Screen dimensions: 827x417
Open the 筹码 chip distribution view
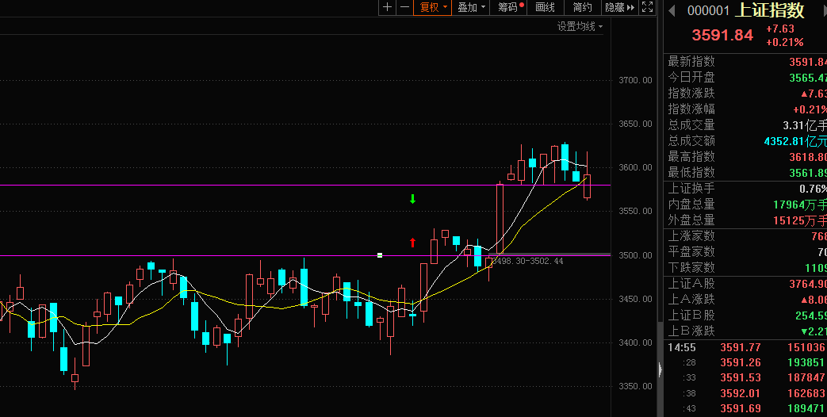click(x=509, y=7)
